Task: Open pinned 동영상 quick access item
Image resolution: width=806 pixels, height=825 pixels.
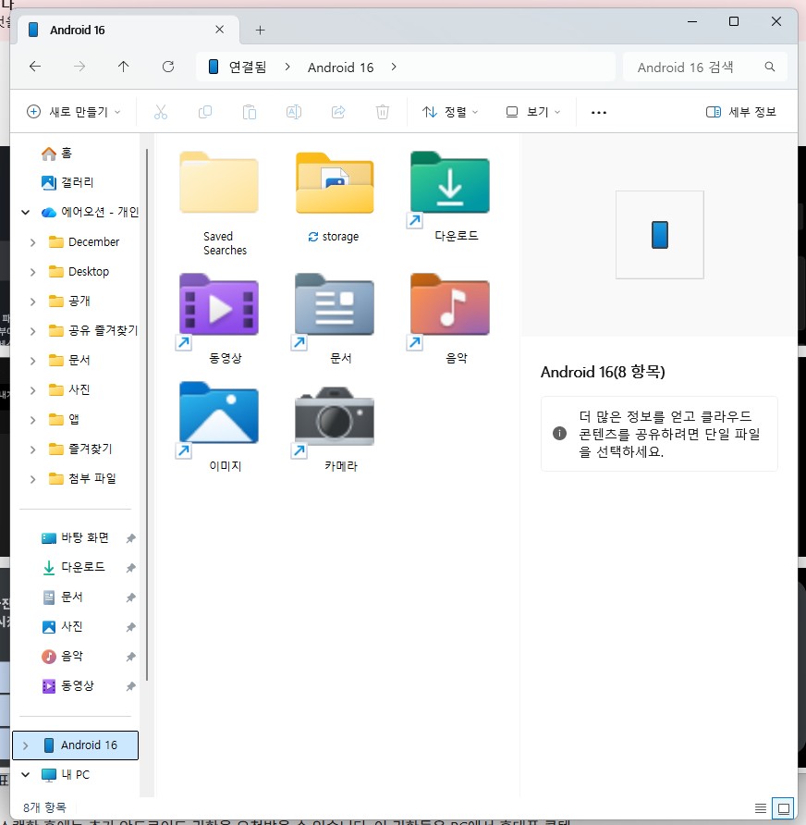Action: [x=67, y=685]
